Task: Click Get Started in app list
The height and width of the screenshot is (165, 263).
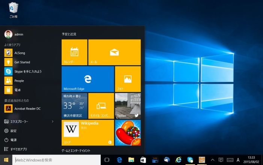Action: [22, 62]
